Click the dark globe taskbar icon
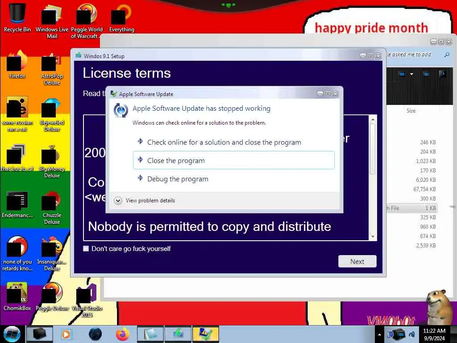The image size is (457, 343). (x=96, y=334)
